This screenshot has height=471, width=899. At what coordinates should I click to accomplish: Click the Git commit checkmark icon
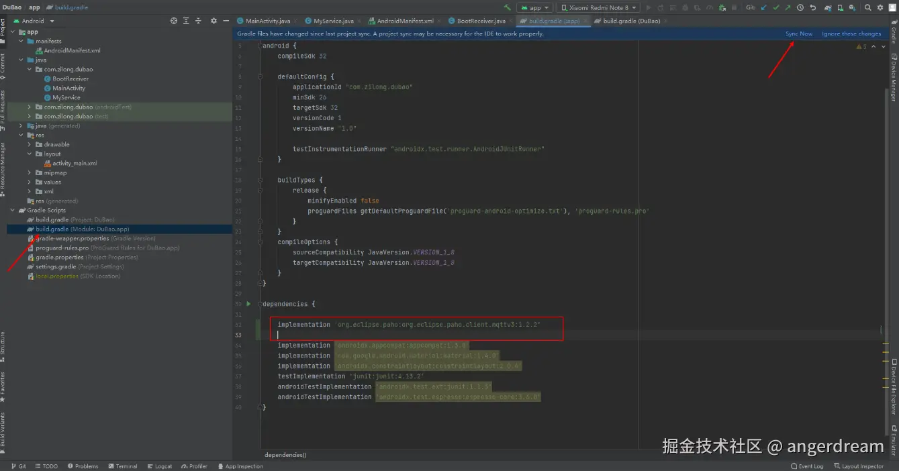(776, 7)
